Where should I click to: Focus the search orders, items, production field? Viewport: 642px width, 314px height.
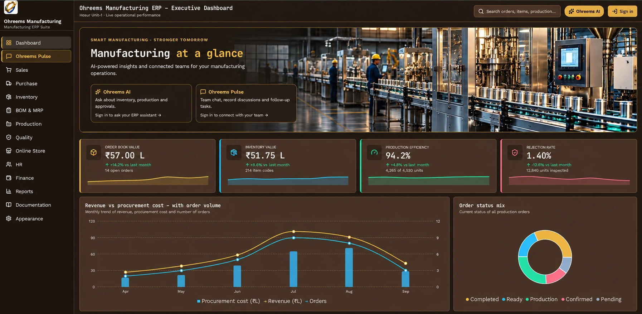[517, 11]
